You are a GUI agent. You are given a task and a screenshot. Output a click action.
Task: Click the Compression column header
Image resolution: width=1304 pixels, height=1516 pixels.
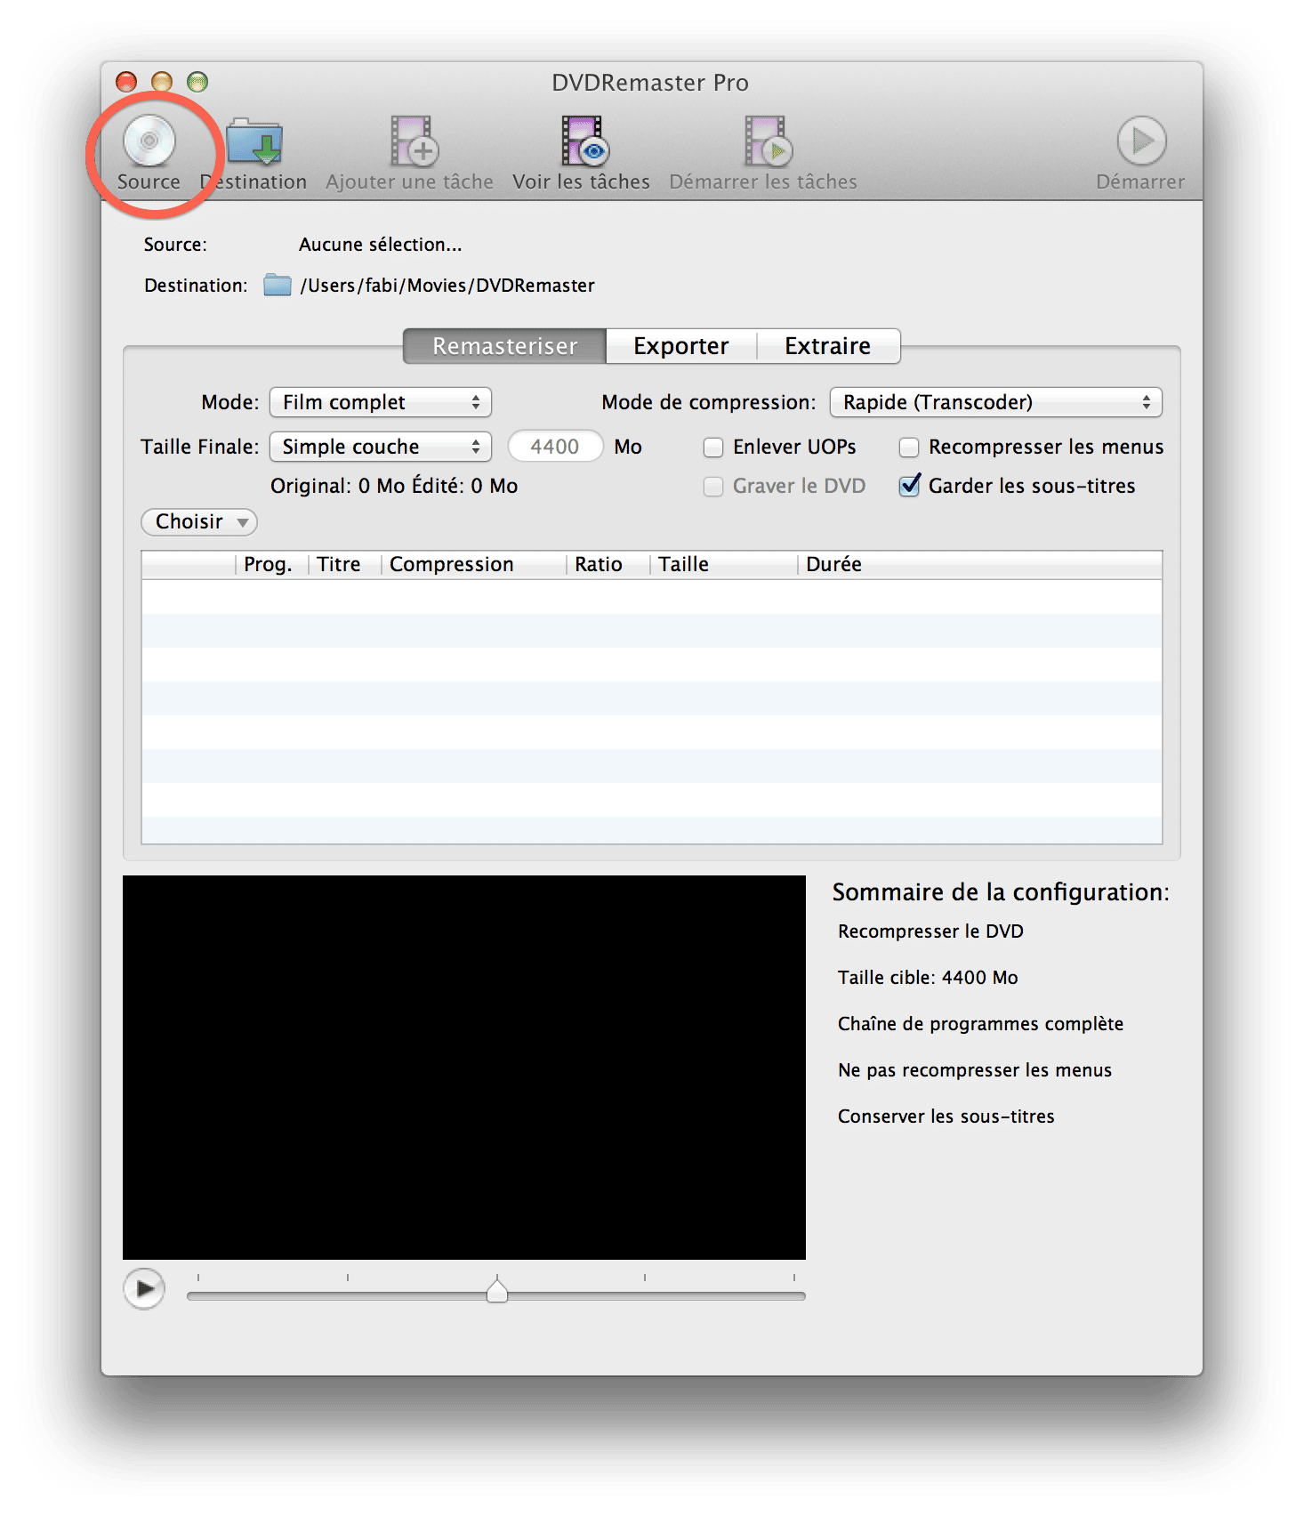473,565
